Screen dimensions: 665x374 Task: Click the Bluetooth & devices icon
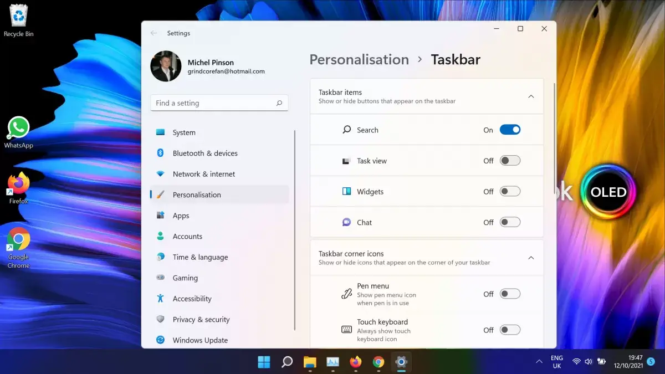[x=160, y=153]
